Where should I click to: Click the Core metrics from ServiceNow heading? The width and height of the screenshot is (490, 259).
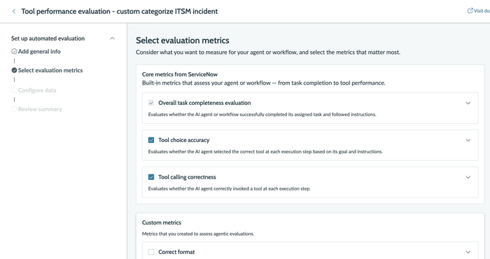[180, 74]
